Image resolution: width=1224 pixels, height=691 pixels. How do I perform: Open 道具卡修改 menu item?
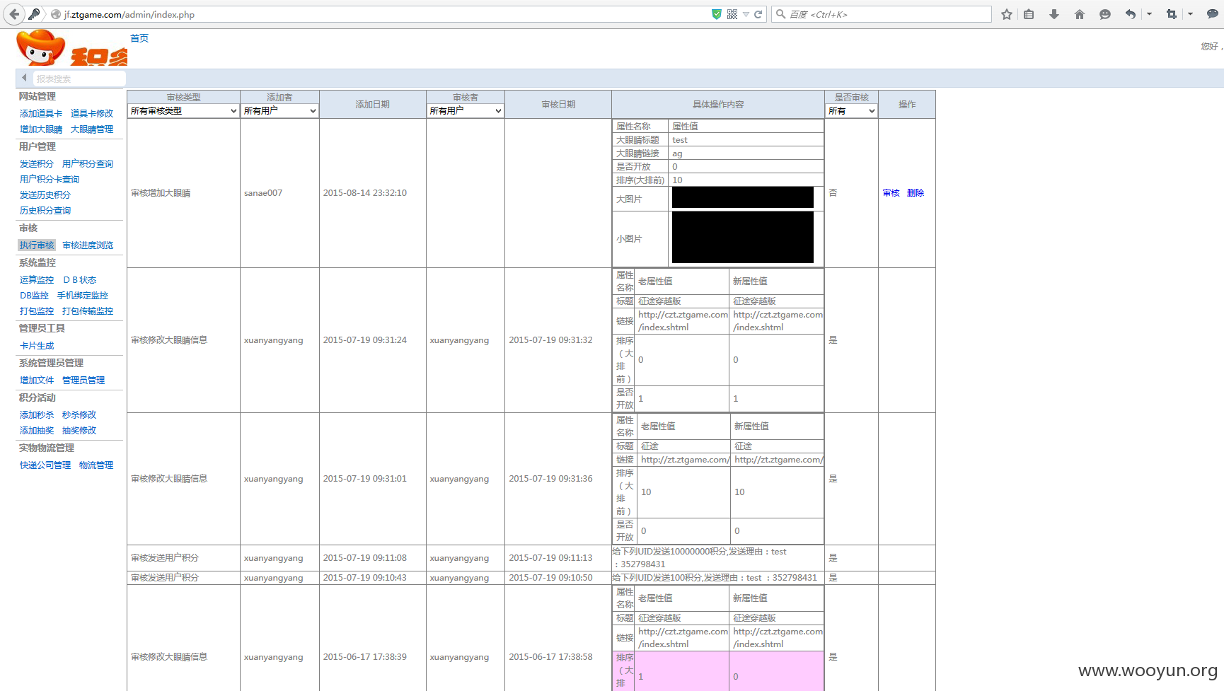(x=92, y=114)
